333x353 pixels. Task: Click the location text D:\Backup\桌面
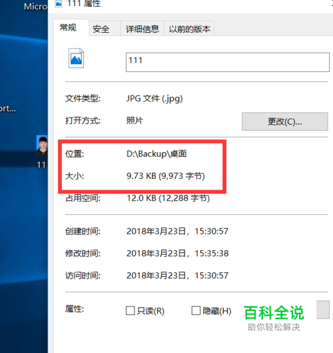pos(157,154)
